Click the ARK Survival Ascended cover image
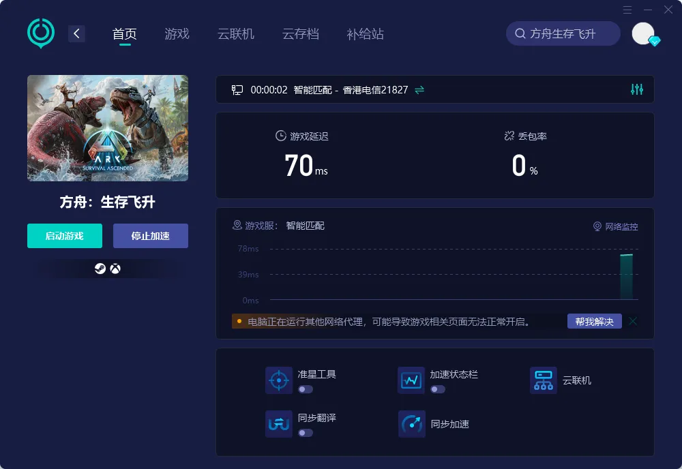This screenshot has width=682, height=469. click(108, 128)
